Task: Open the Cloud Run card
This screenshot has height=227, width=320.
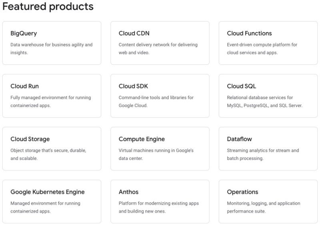Action: pos(52,96)
